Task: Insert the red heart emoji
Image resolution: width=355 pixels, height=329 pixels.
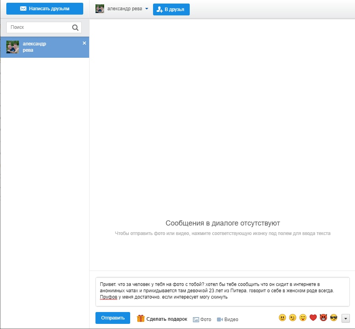Action: 313,318
